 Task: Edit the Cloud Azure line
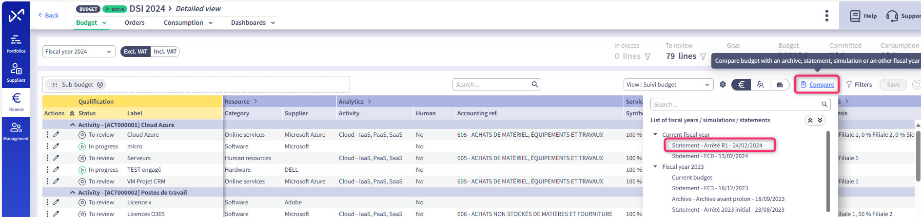(56, 135)
